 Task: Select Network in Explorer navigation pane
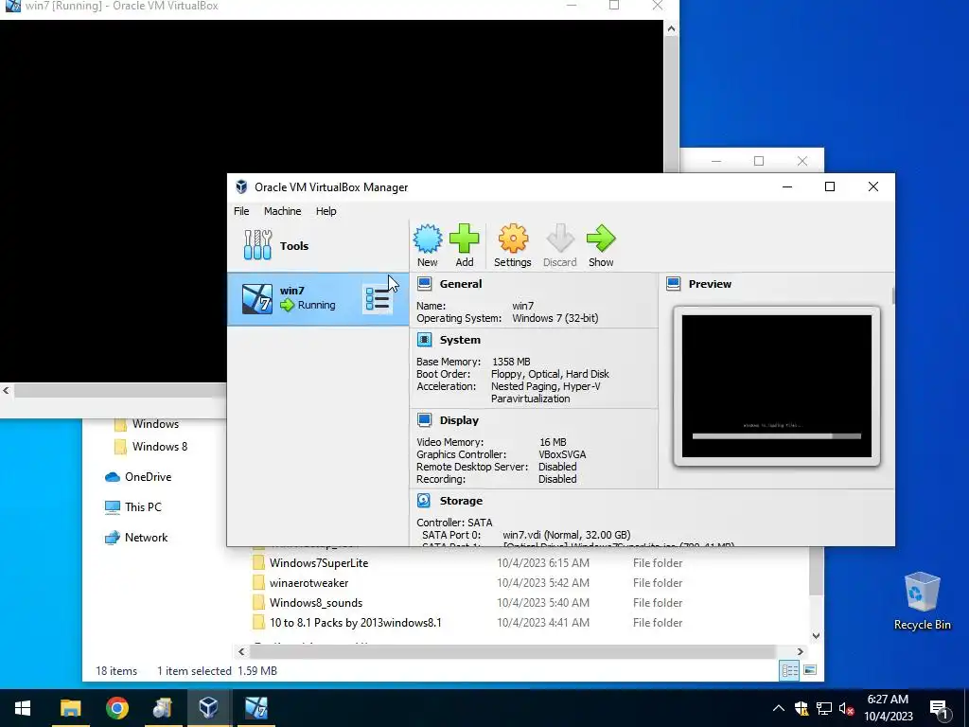[x=136, y=538]
